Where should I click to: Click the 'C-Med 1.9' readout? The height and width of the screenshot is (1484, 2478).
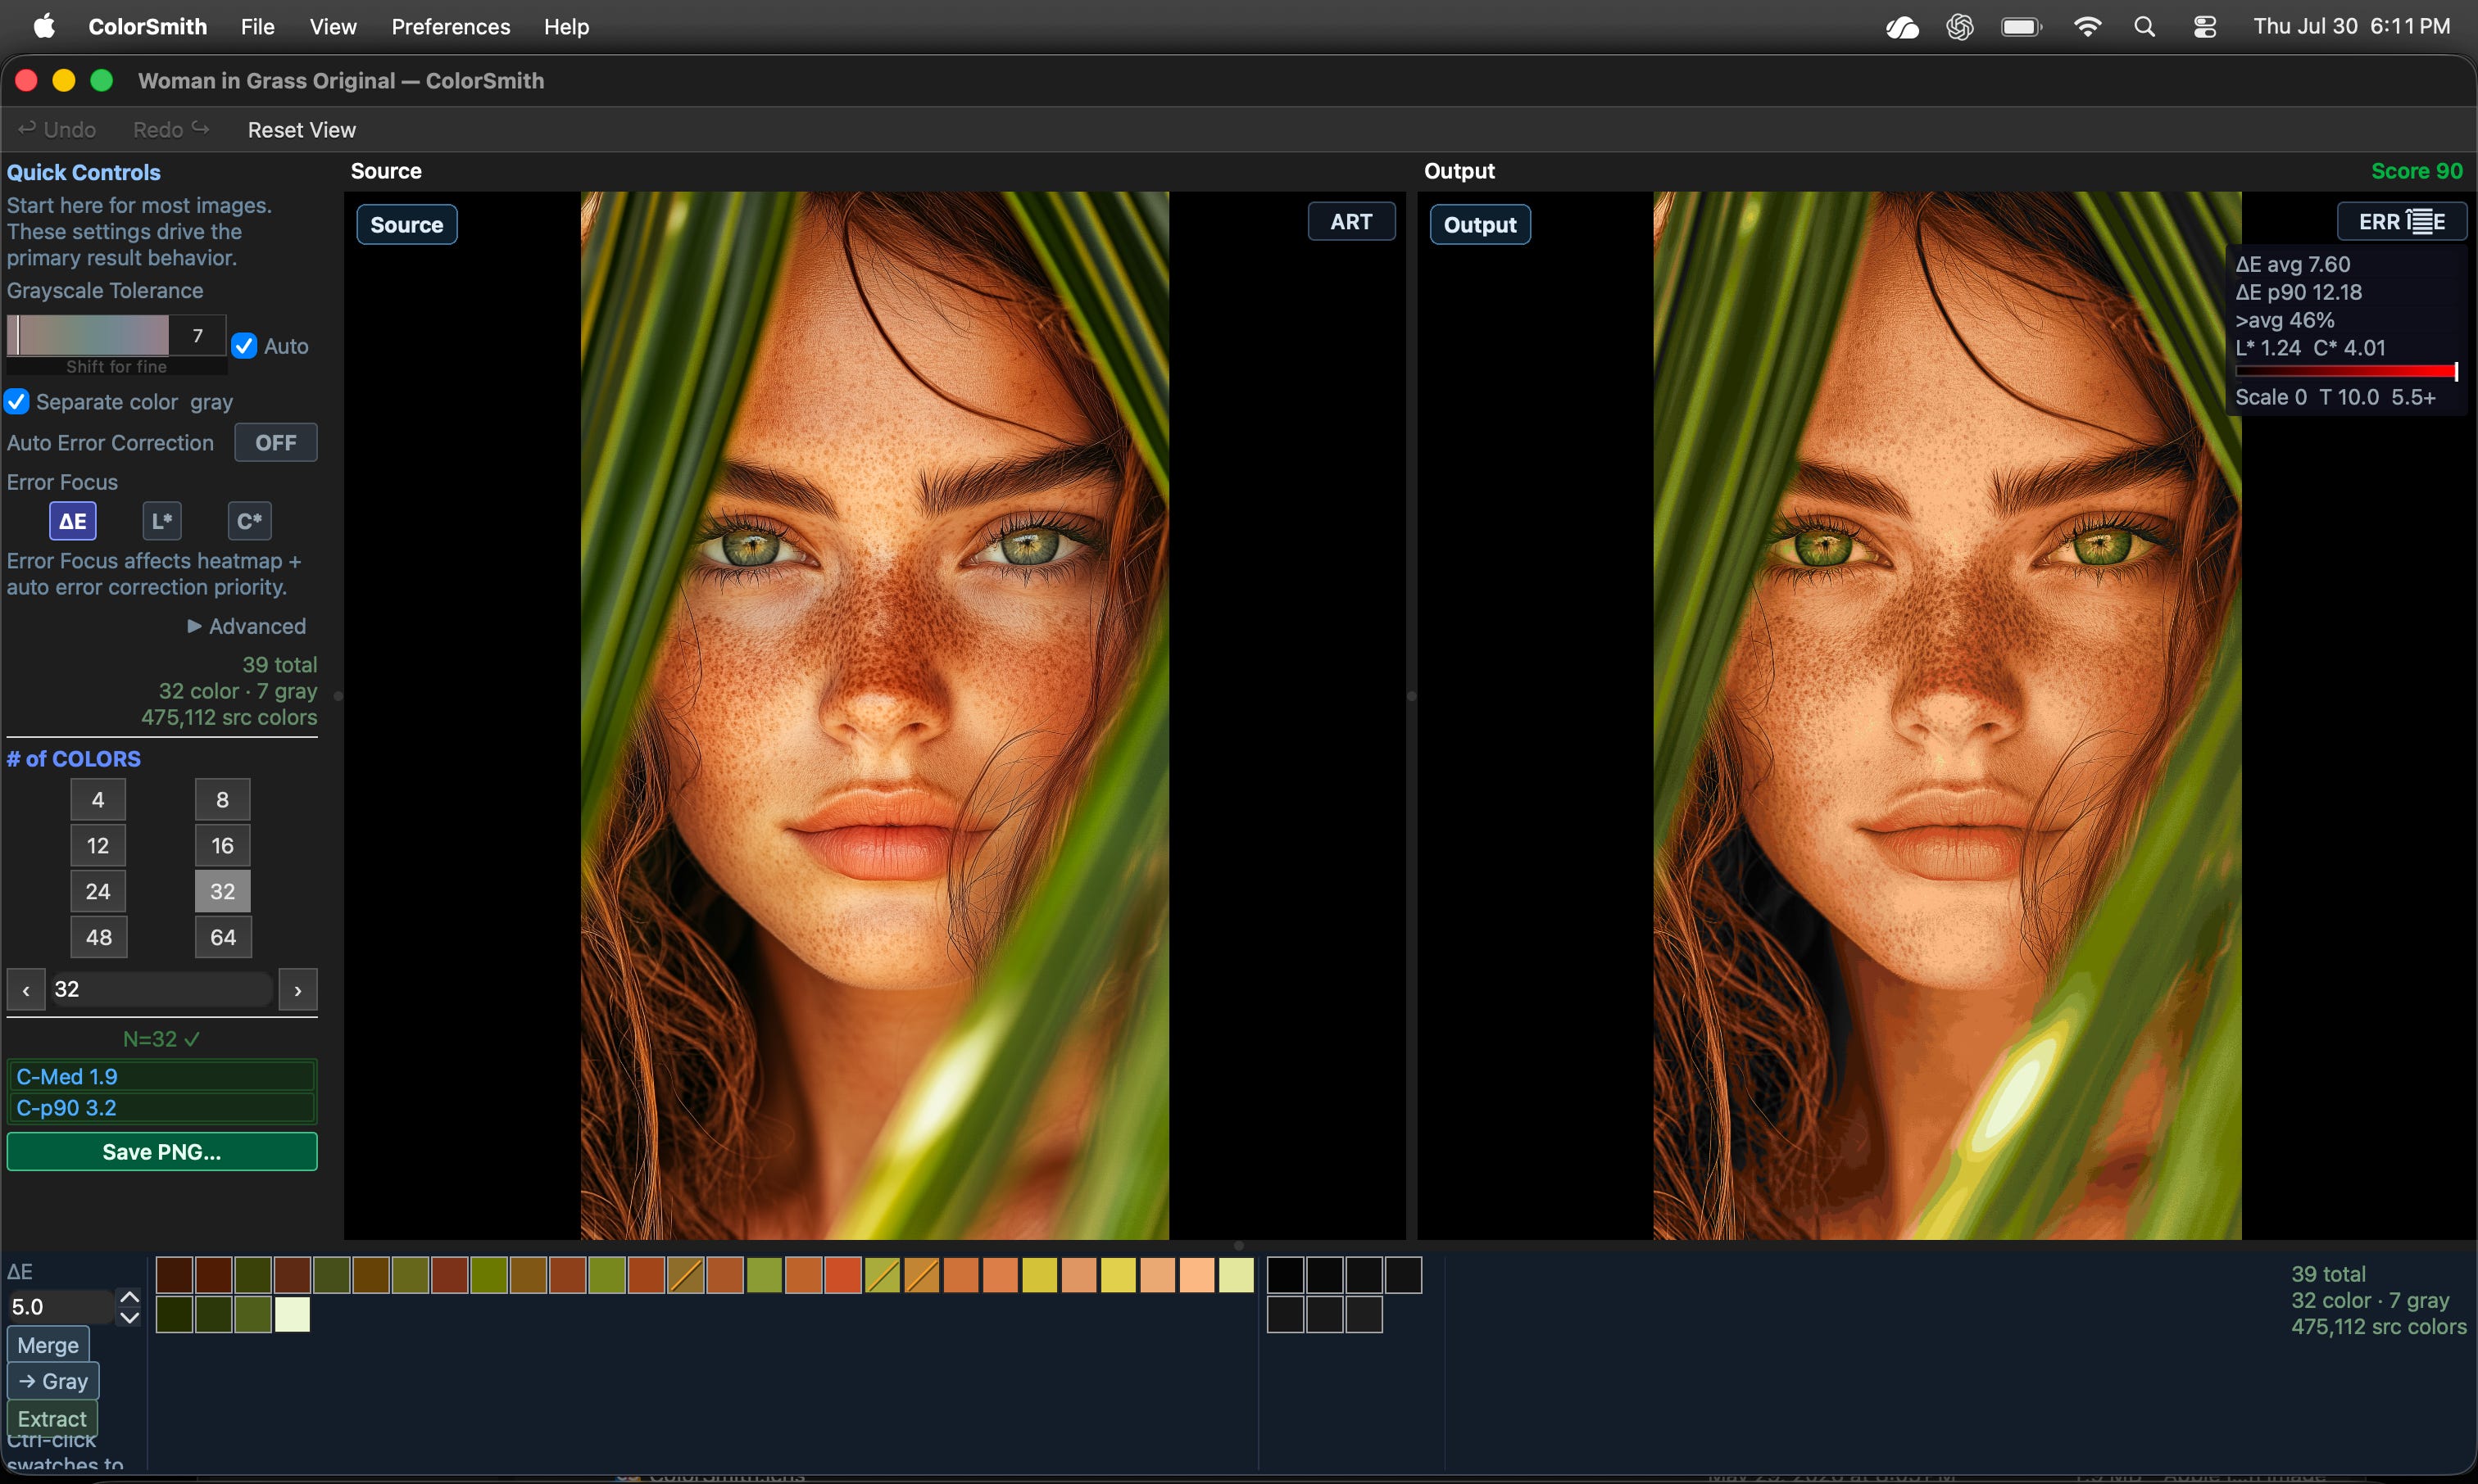coord(162,1077)
